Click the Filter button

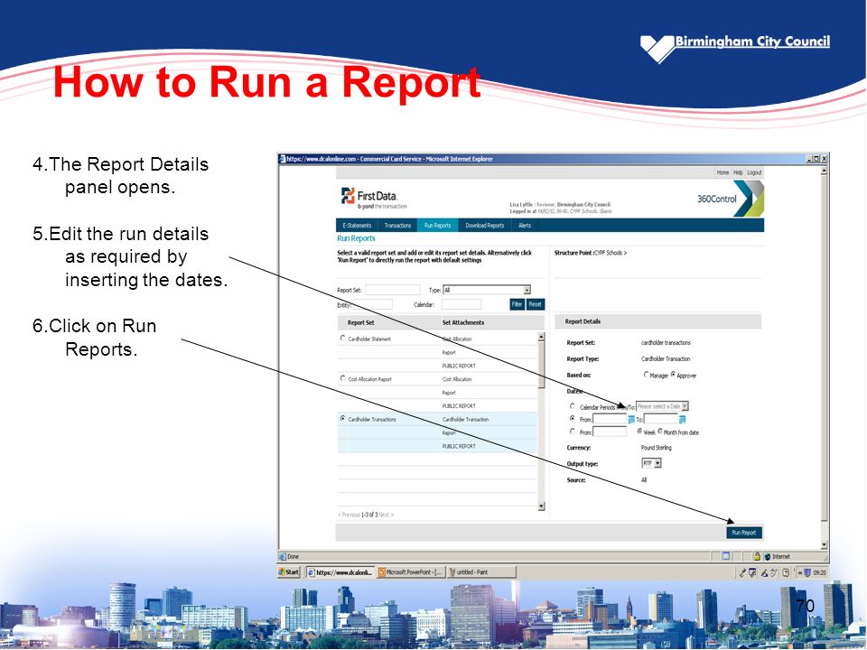[517, 304]
